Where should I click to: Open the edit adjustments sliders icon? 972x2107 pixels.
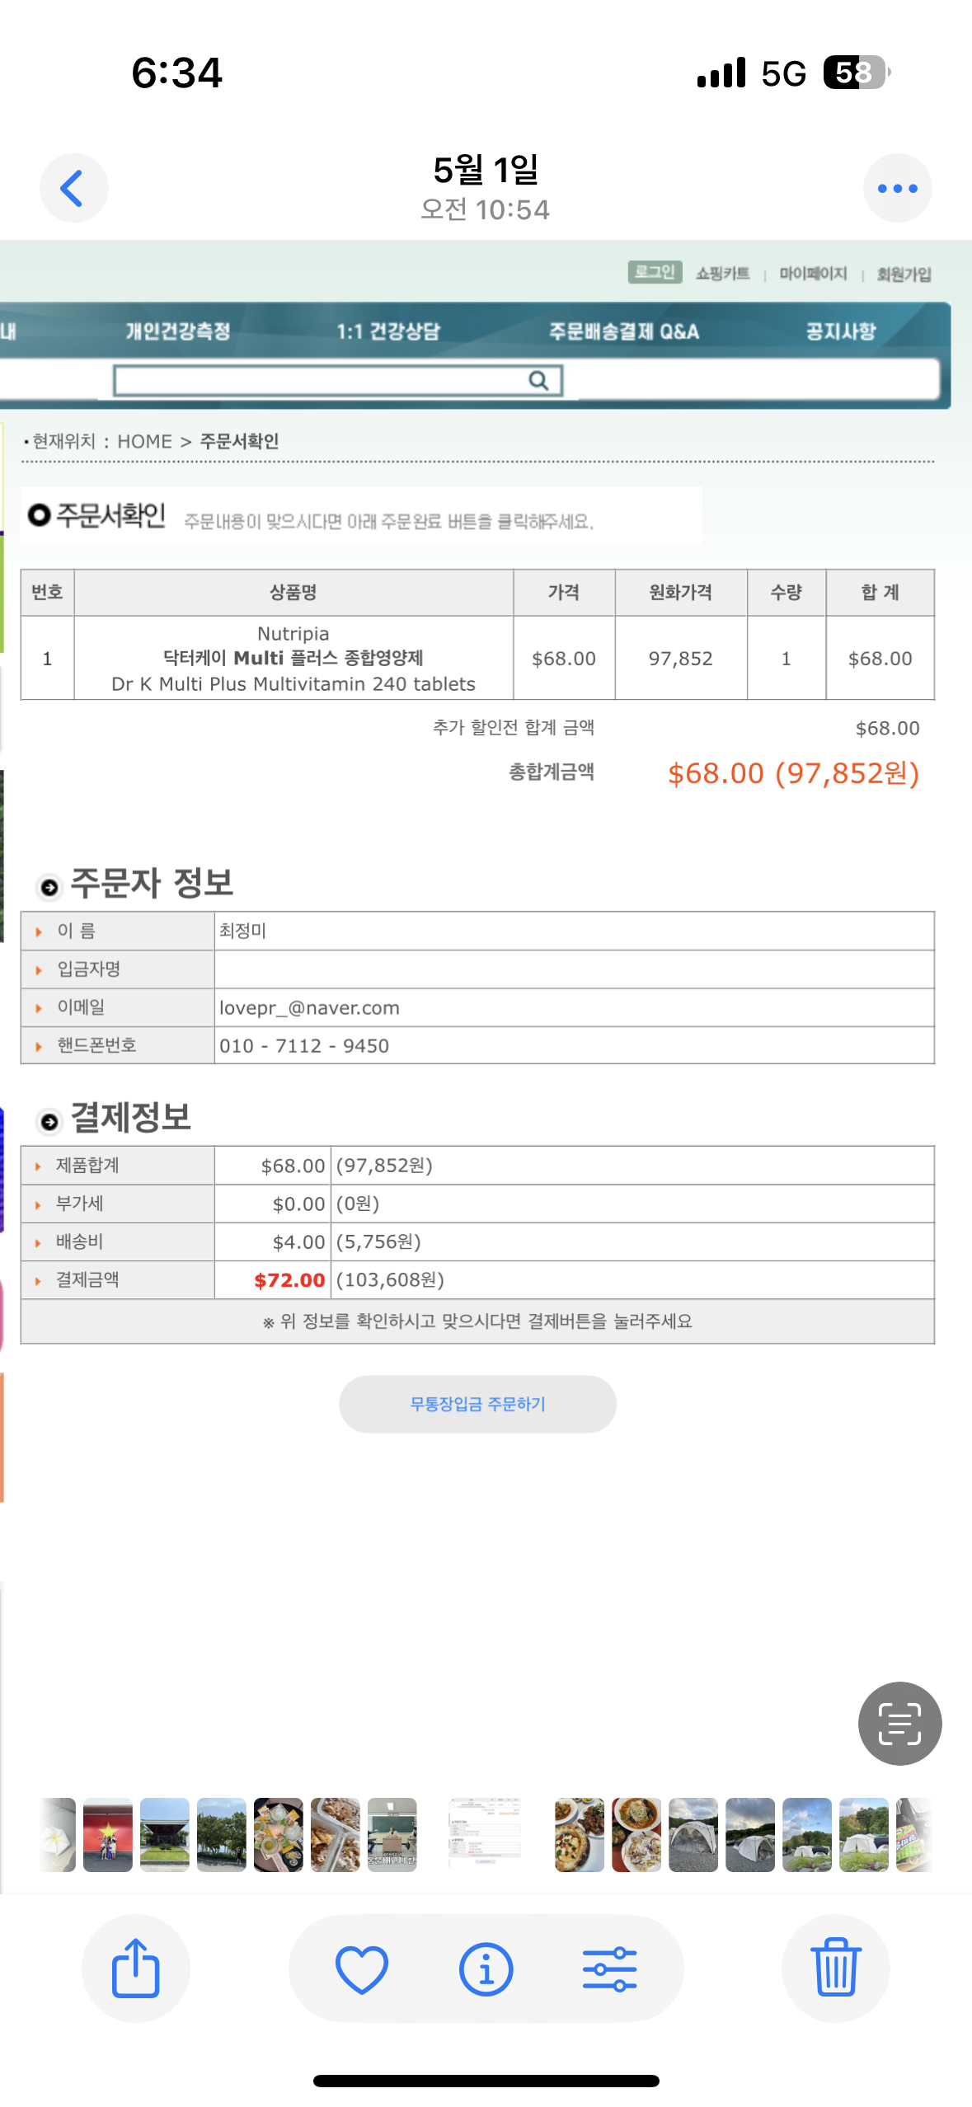[609, 1968]
